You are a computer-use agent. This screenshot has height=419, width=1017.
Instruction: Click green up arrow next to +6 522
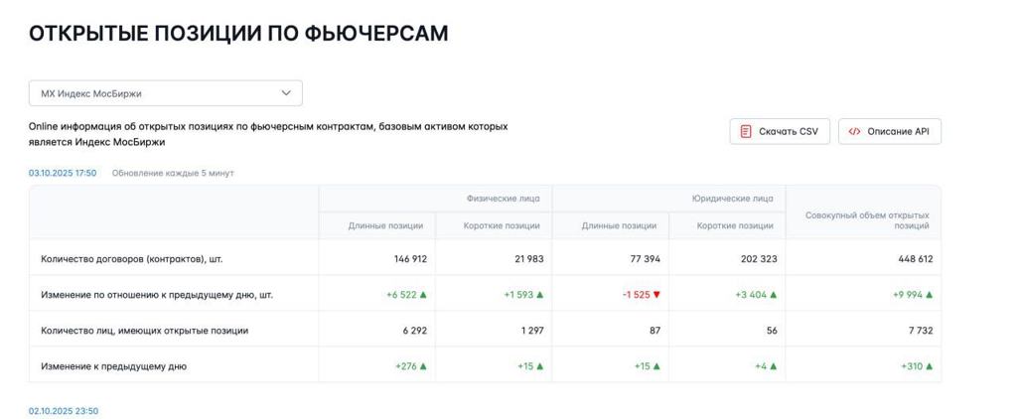pyautogui.click(x=423, y=295)
